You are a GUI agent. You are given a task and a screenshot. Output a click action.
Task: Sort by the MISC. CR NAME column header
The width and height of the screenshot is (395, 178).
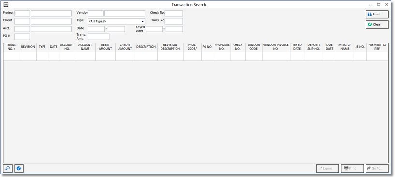click(345, 47)
